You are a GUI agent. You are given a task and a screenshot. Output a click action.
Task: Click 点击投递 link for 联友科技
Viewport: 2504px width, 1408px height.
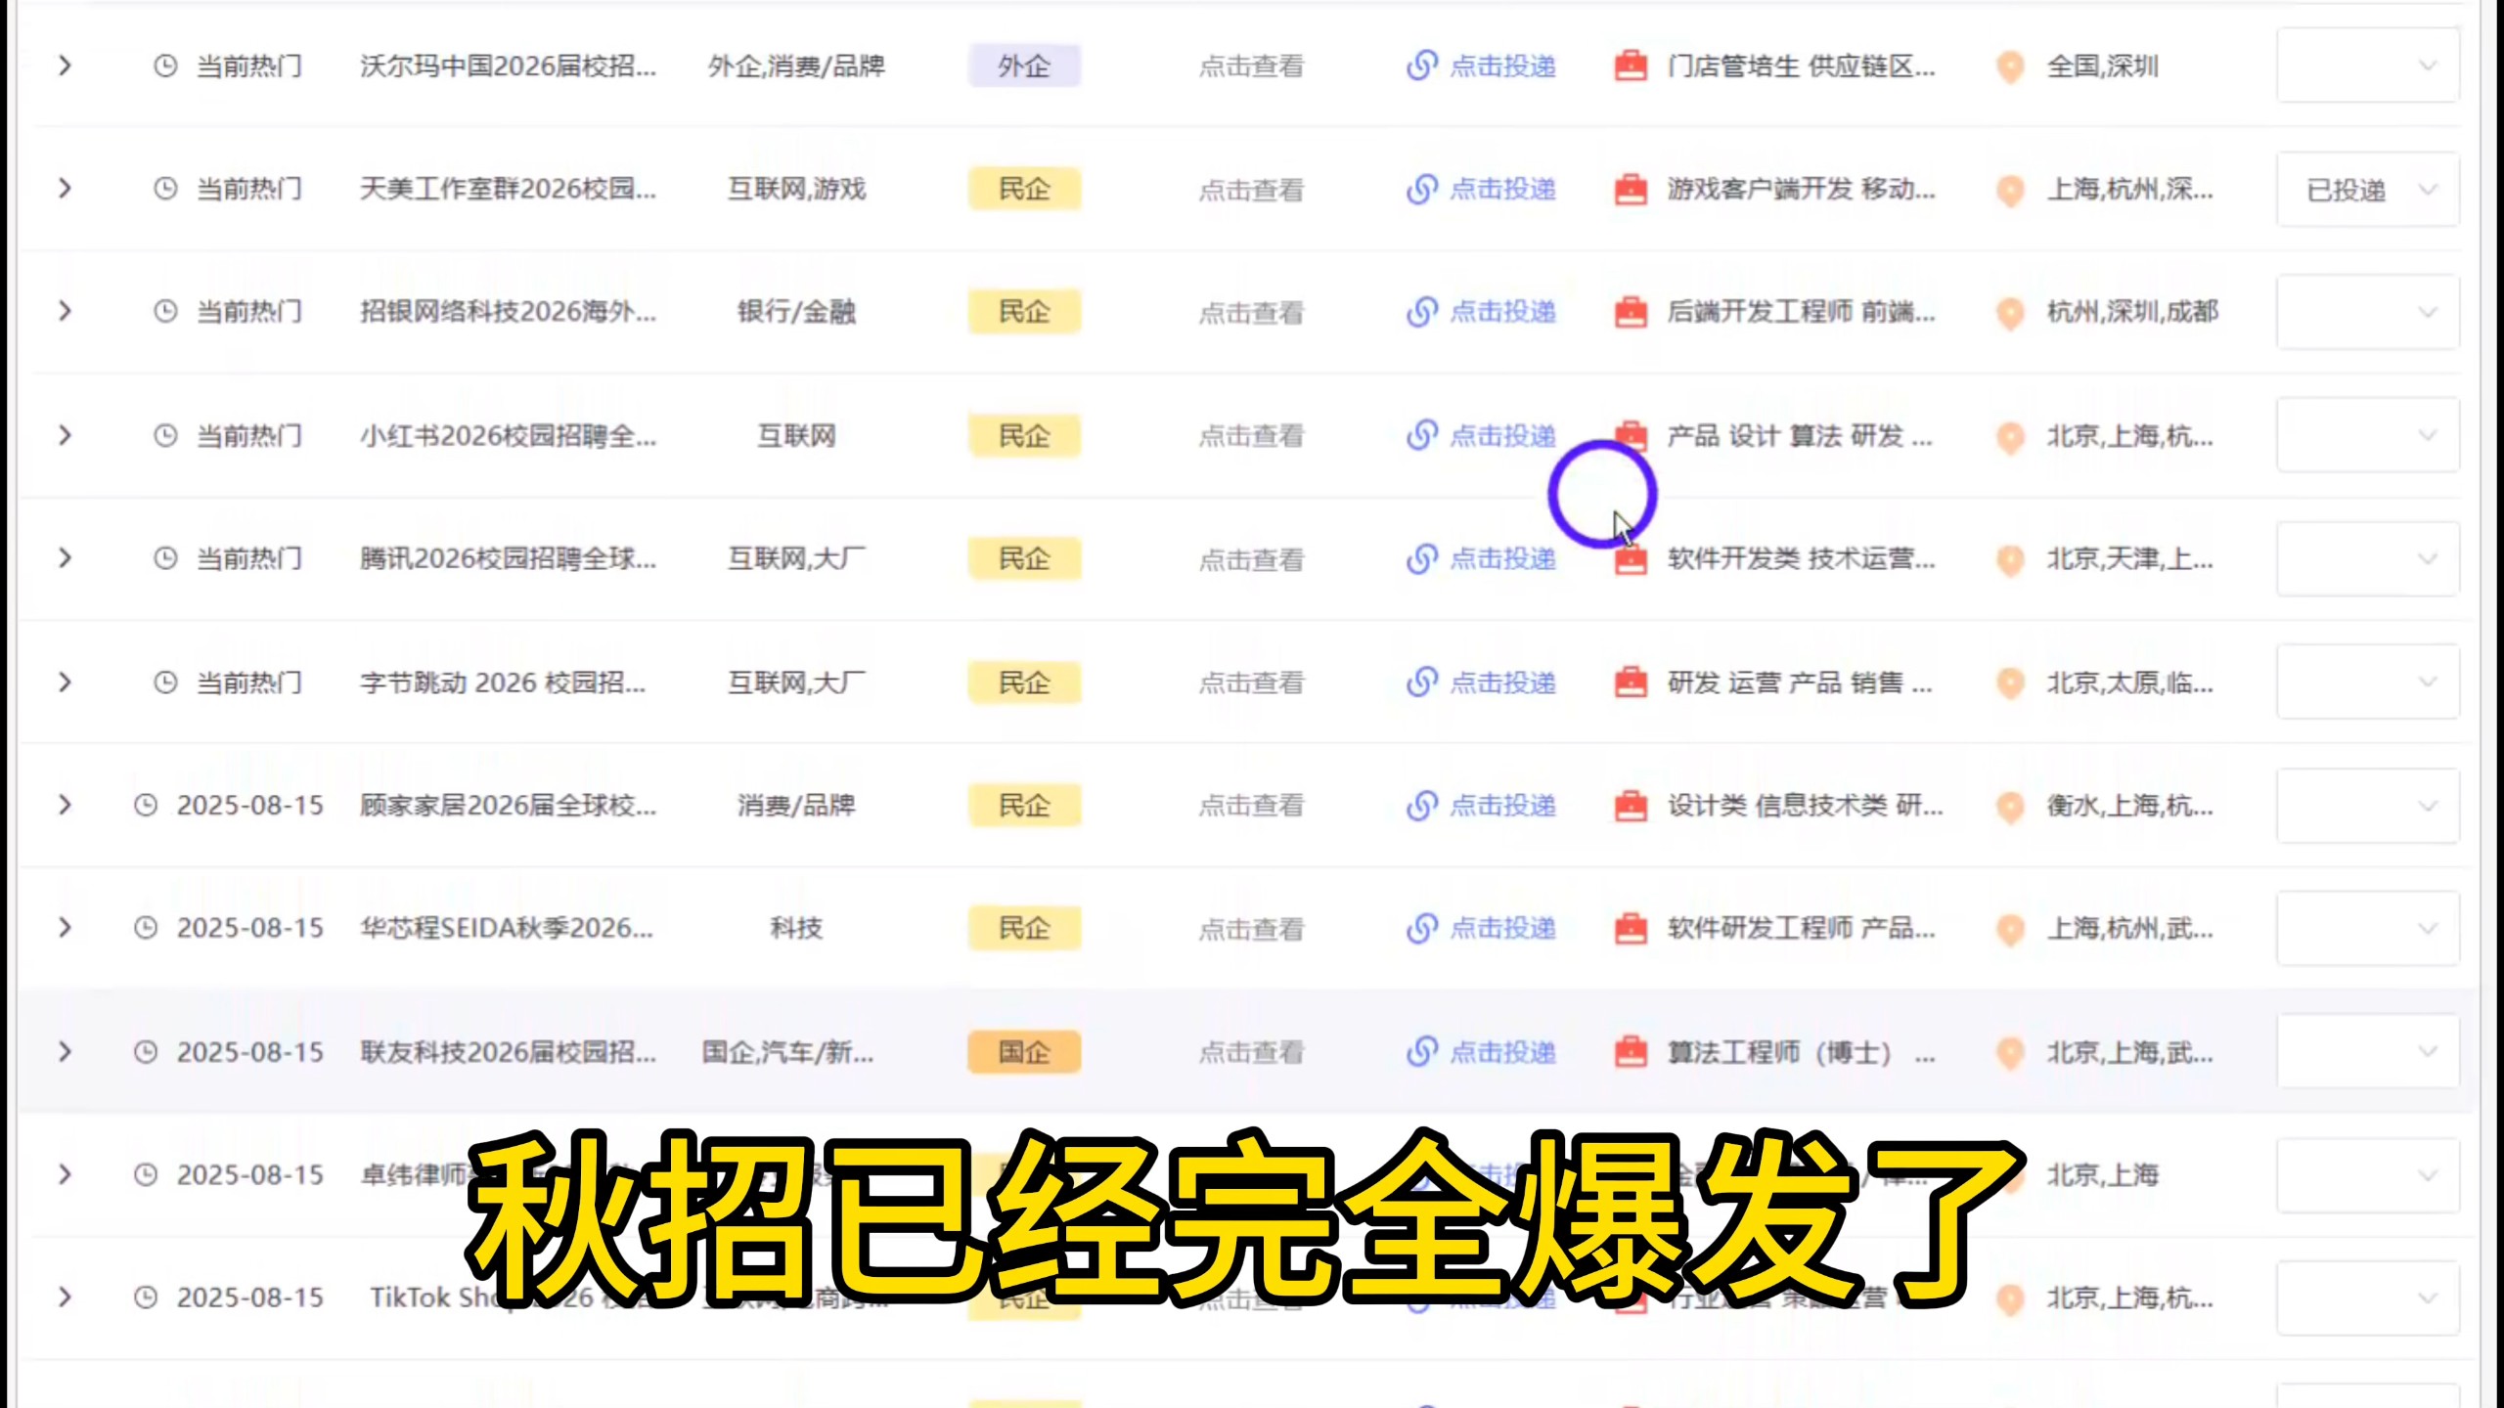1481,1052
